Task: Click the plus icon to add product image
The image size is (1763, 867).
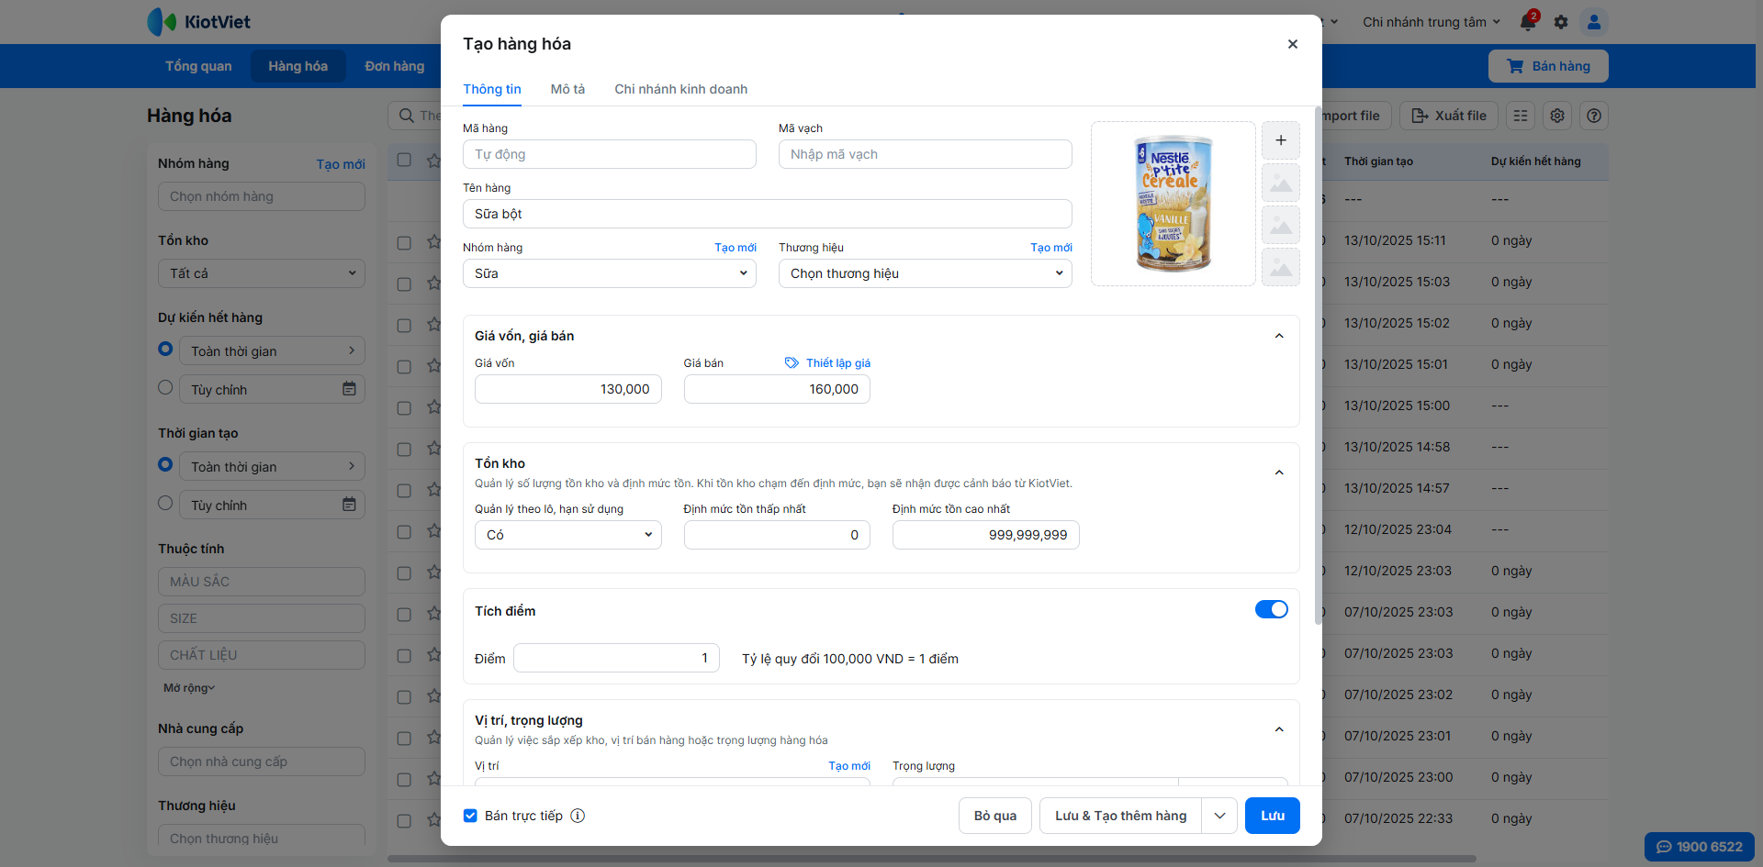Action: (1280, 140)
